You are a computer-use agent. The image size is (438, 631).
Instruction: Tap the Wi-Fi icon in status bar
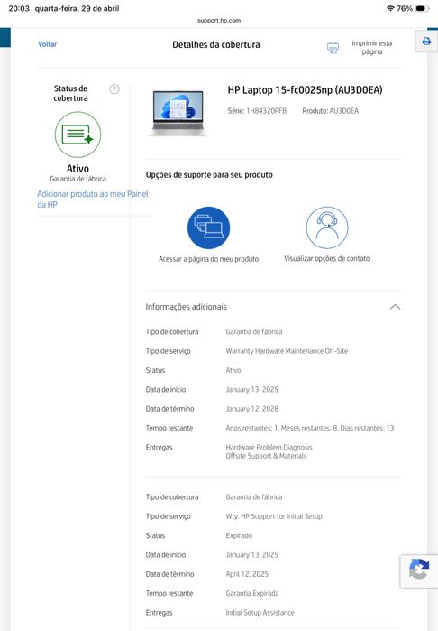tap(389, 8)
